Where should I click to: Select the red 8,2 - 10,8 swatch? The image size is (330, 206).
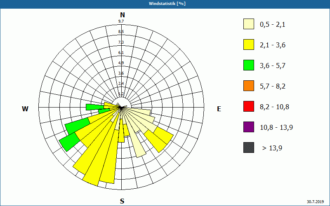(249, 106)
